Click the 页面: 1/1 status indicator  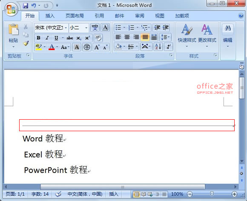(x=15, y=194)
